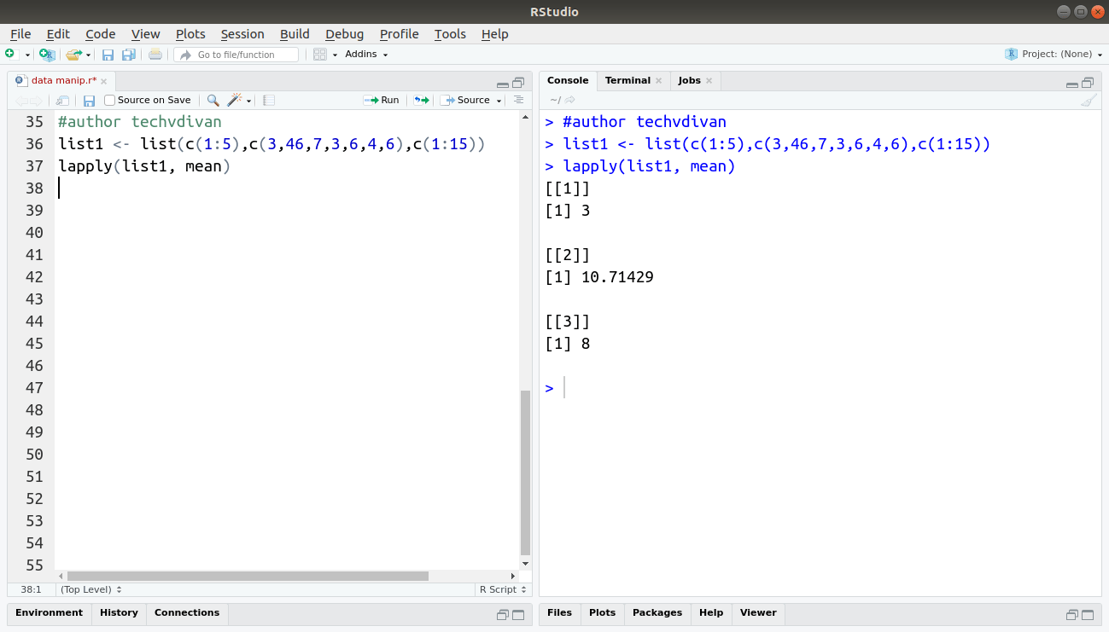Open the Packages tab
This screenshot has height=632, width=1109.
(x=657, y=613)
